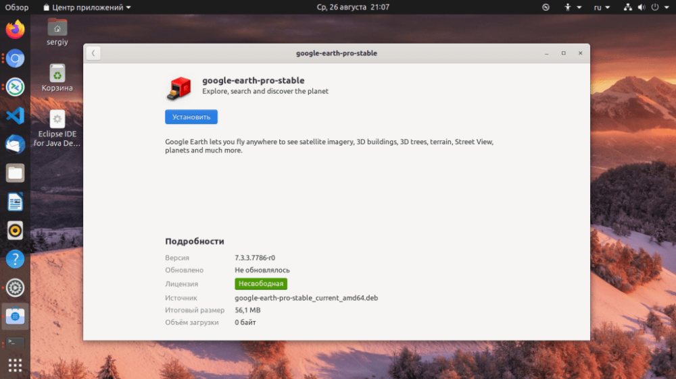Image resolution: width=676 pixels, height=379 pixels.
Task: Open the network status icon
Action: point(628,7)
